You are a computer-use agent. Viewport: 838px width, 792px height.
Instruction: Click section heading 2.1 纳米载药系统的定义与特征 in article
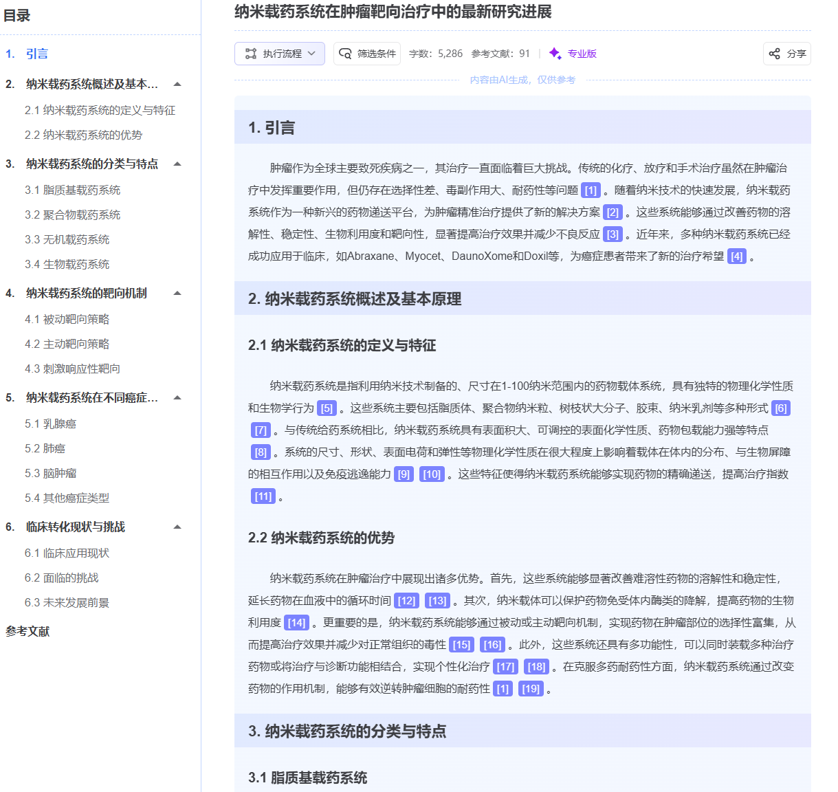tap(342, 345)
